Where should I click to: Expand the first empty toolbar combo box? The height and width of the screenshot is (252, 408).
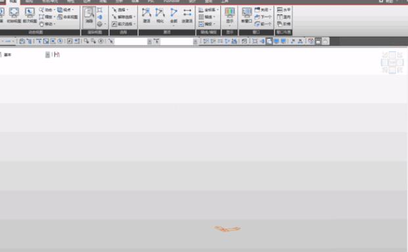(150, 41)
